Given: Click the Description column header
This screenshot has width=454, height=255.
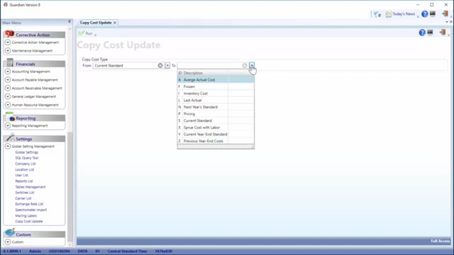Looking at the screenshot, I should (193, 73).
